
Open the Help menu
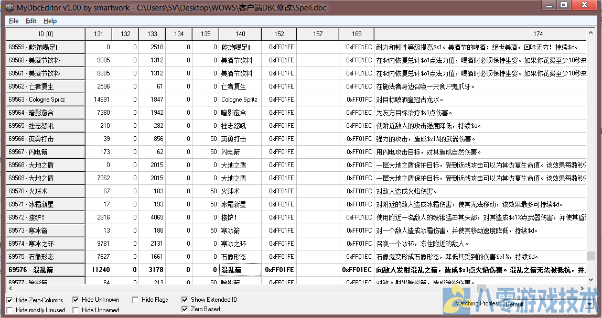point(50,21)
